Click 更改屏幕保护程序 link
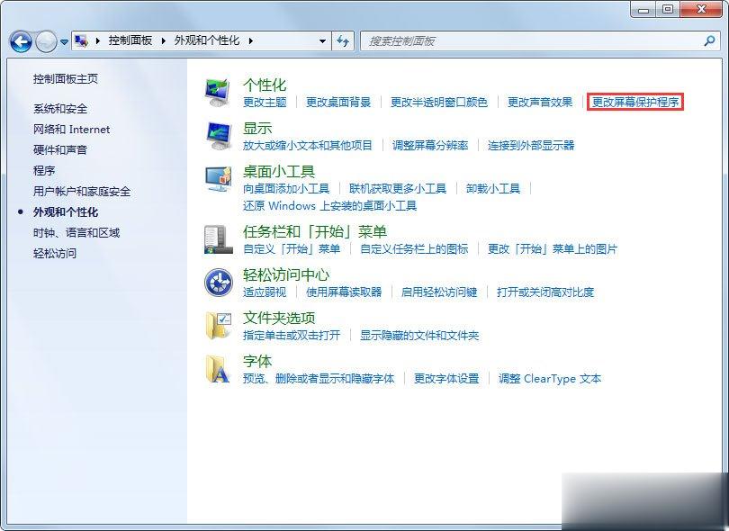 [x=635, y=102]
